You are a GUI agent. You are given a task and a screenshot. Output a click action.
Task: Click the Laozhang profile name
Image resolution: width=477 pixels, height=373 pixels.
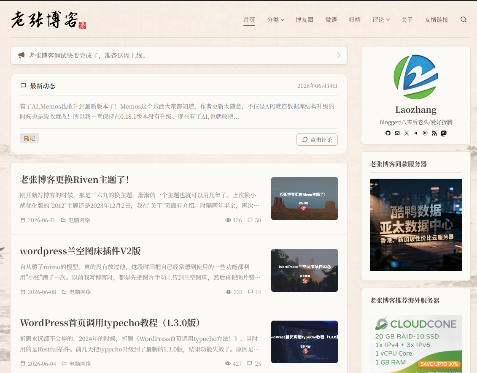416,110
